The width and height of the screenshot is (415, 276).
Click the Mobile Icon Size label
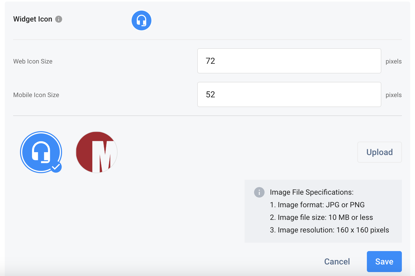36,95
